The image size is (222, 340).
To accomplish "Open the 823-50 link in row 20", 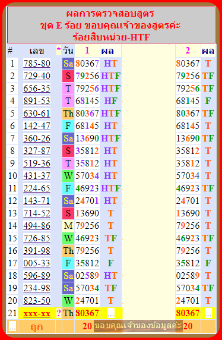I will 37,301.
